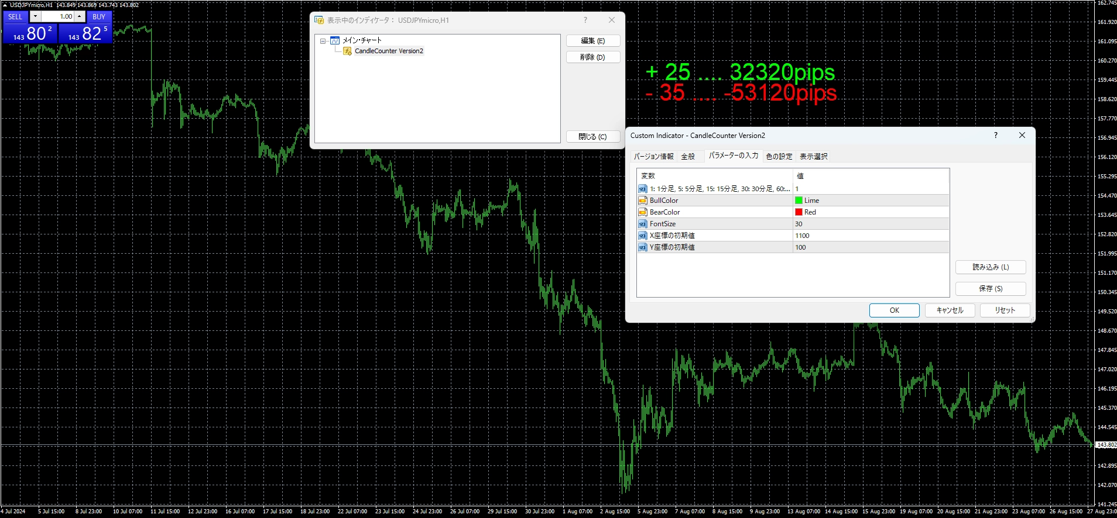The image size is (1117, 518).
Task: Switch to the 全般 tab
Action: coord(688,156)
